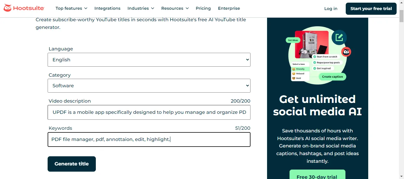
Task: Click the red Hootsuite owl avatar badge
Action: (x=346, y=52)
